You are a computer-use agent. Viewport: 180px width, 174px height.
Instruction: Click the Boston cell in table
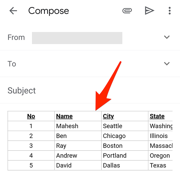[x=113, y=146]
